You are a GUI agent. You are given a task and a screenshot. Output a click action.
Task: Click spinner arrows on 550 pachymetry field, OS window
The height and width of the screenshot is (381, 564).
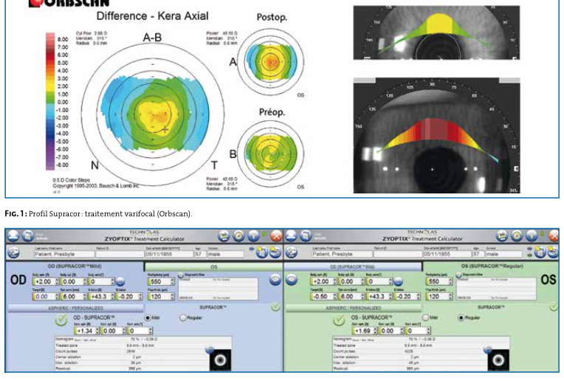450,282
